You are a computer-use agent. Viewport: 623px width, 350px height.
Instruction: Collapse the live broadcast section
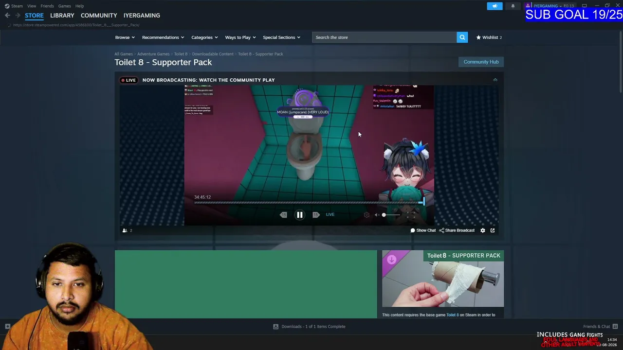click(x=495, y=80)
